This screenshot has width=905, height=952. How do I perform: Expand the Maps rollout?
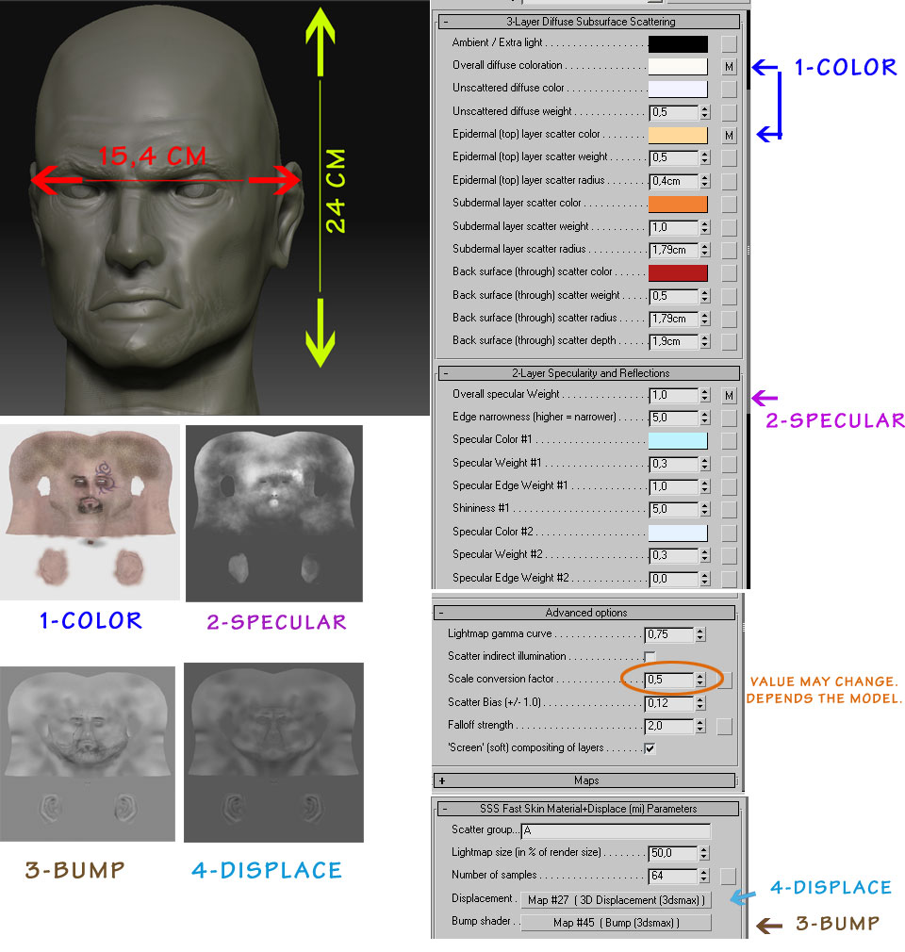coord(443,780)
